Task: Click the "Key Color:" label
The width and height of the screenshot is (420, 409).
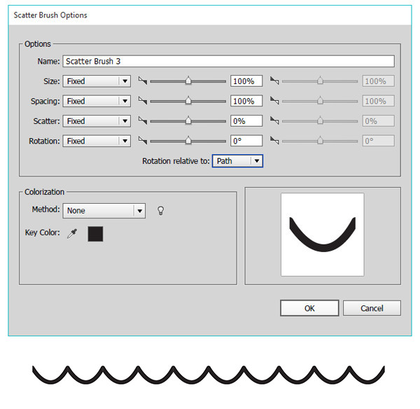Action: [x=42, y=233]
